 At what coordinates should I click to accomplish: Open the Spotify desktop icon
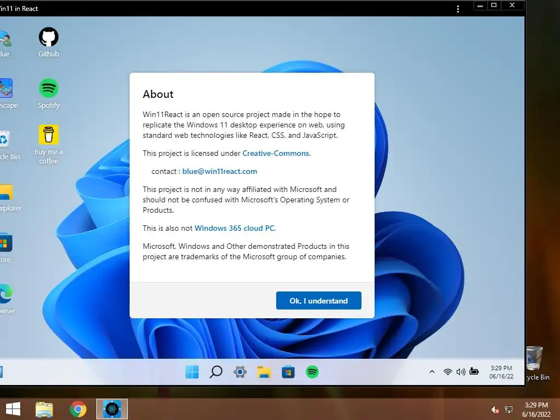(x=49, y=94)
